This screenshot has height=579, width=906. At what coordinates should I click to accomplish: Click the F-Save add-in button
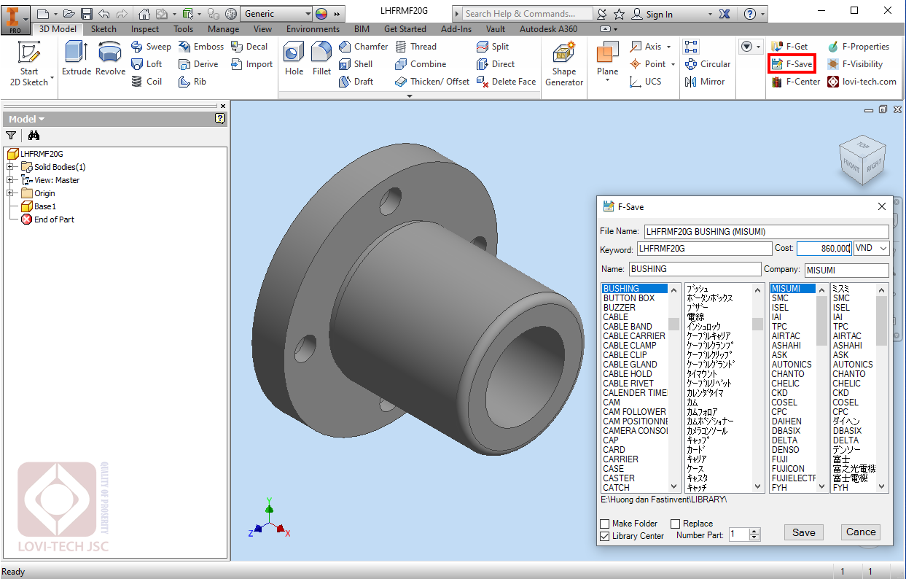792,64
